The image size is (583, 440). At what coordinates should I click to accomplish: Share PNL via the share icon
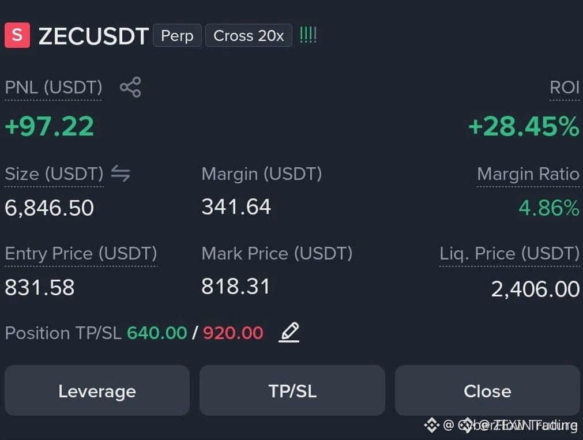tap(130, 88)
